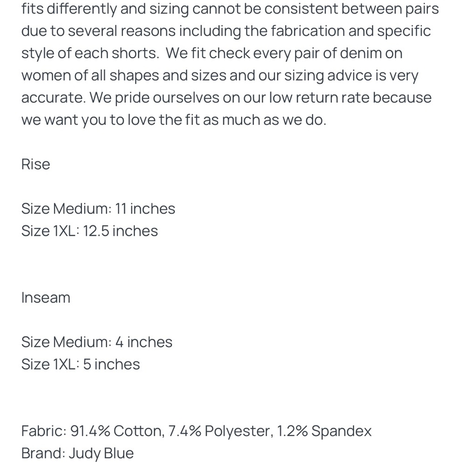Click the Size Medium 4 inches line
The width and height of the screenshot is (466, 466).
click(97, 342)
